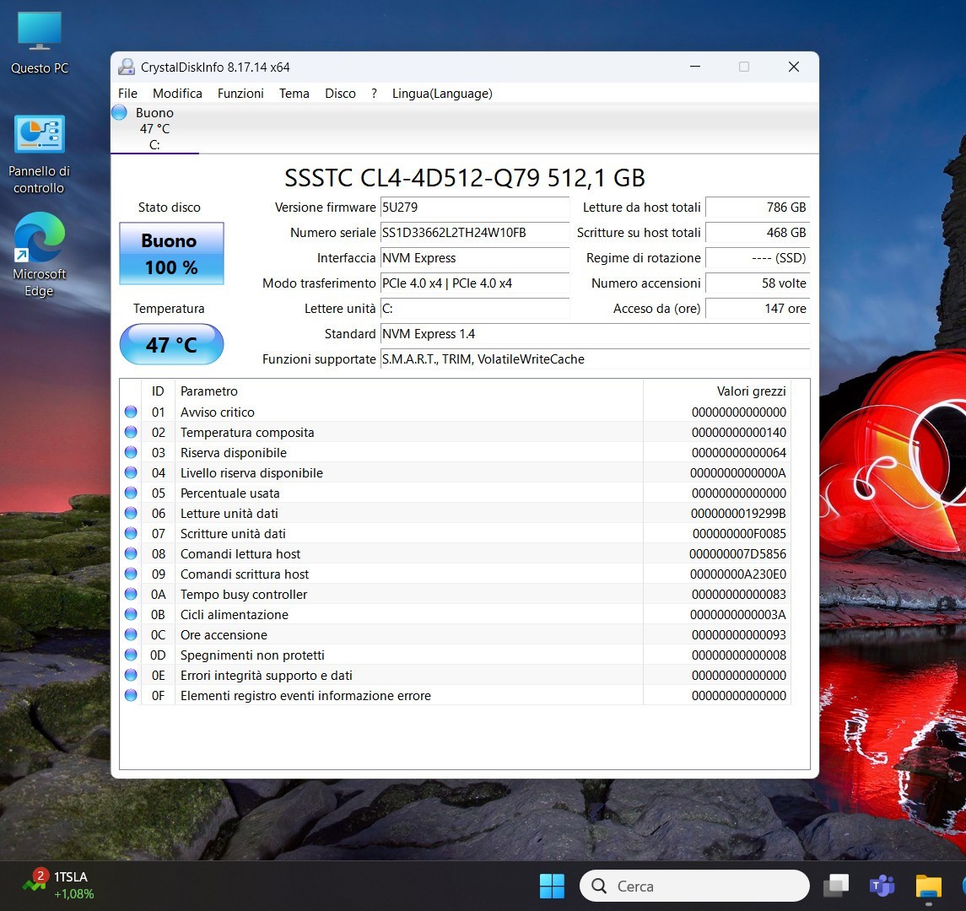This screenshot has height=911, width=966.
Task: Click the status orb for Spegnimenti non protetti
Action: tap(131, 655)
